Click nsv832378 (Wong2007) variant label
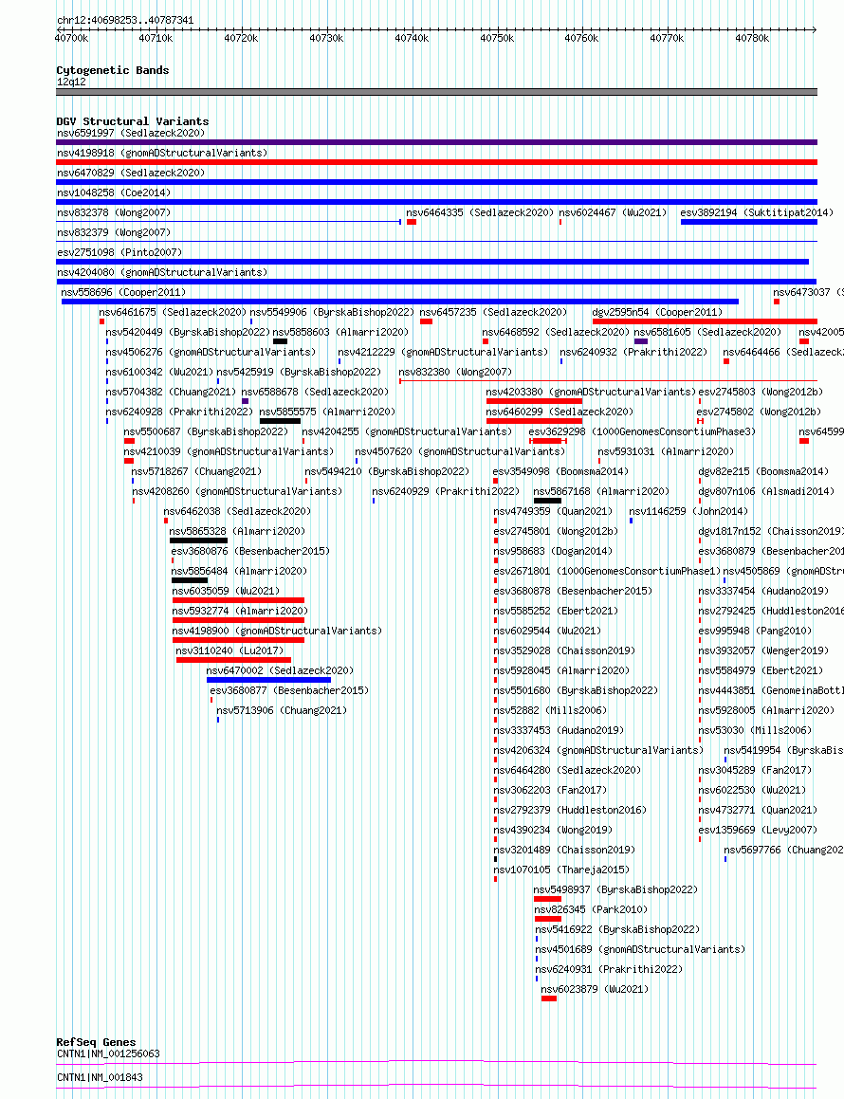 (114, 212)
